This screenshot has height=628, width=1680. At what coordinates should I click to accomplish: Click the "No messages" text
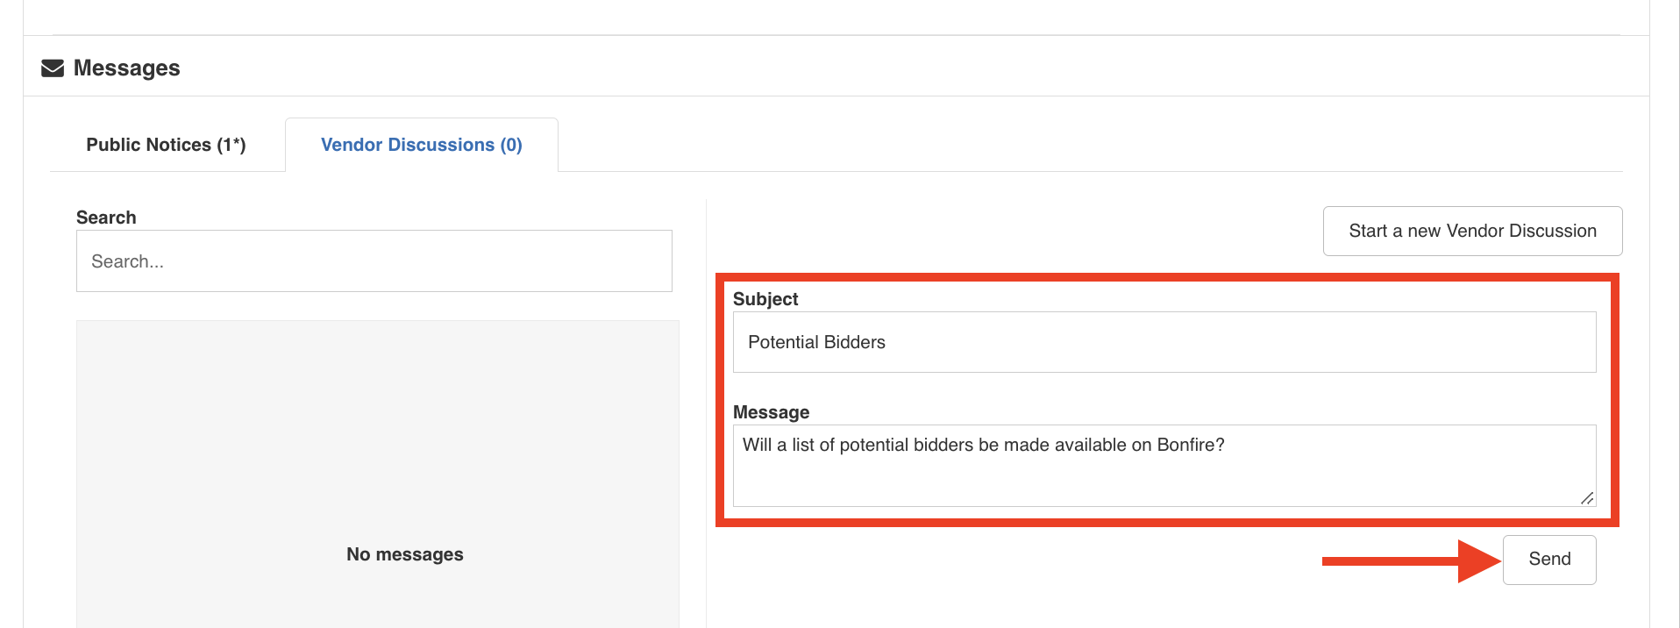point(405,554)
